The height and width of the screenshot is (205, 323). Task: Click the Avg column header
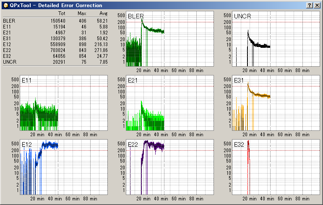(x=103, y=14)
